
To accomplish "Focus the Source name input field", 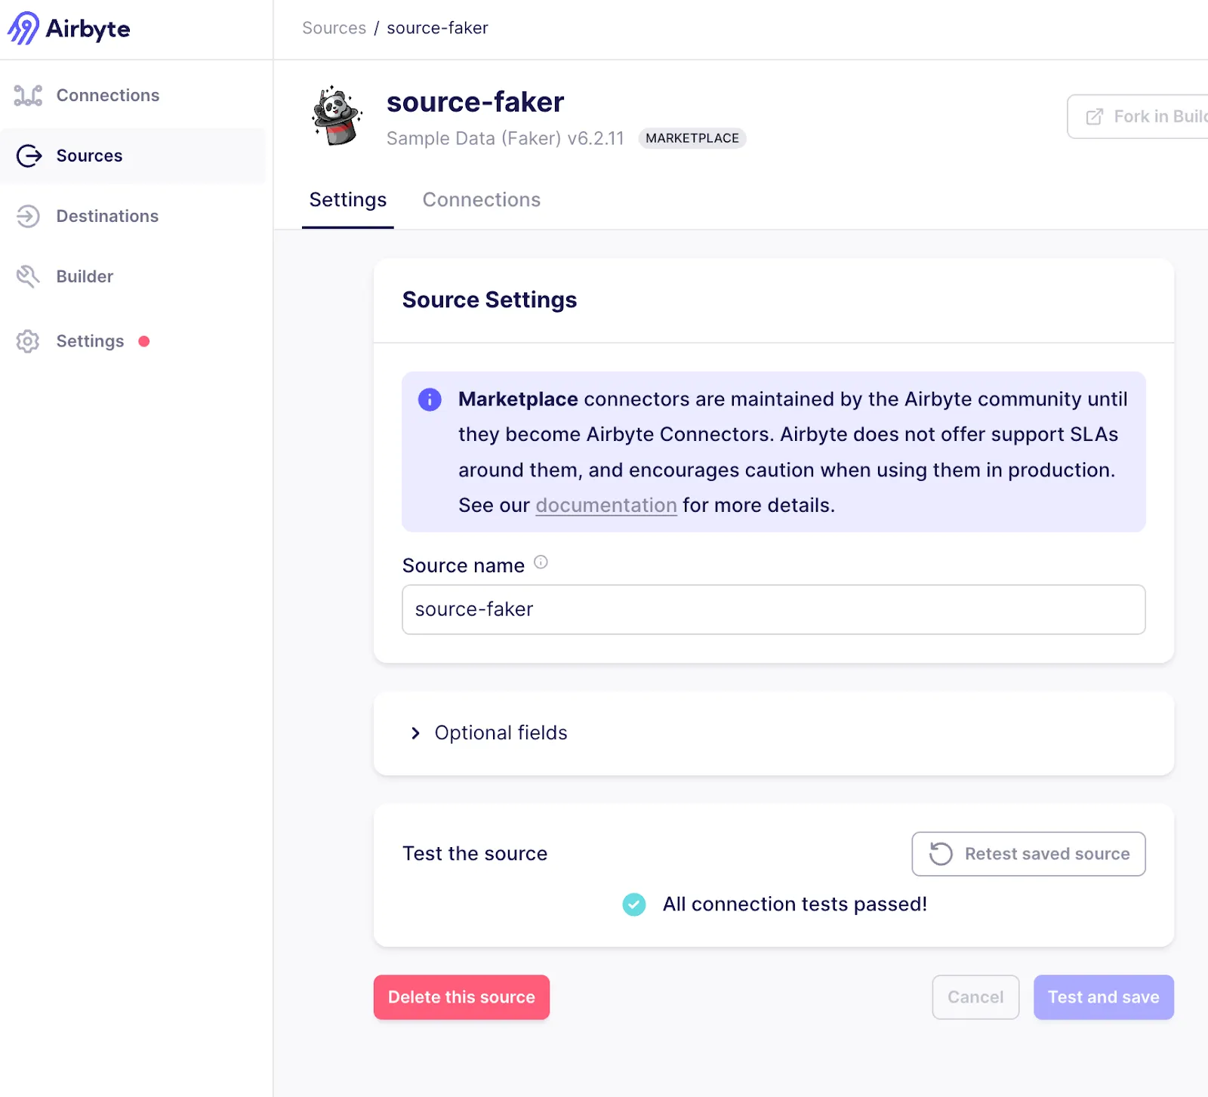I will pos(774,609).
